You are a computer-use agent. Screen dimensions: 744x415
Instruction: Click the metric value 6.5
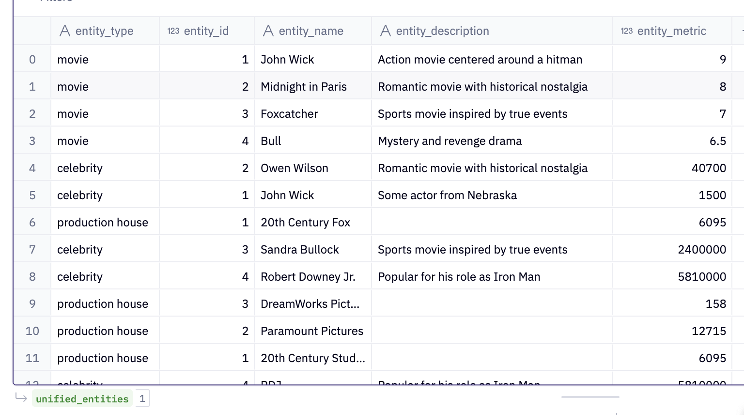[x=718, y=141]
